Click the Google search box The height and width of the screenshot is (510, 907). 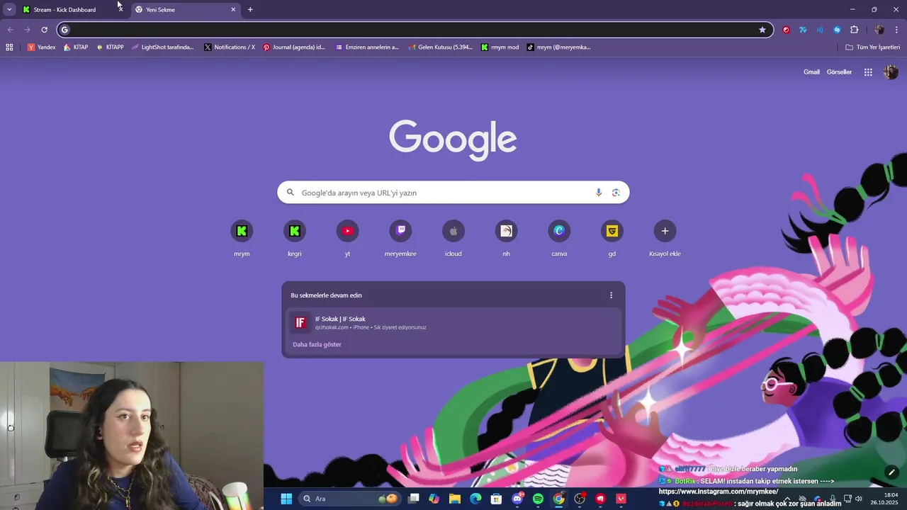point(453,193)
